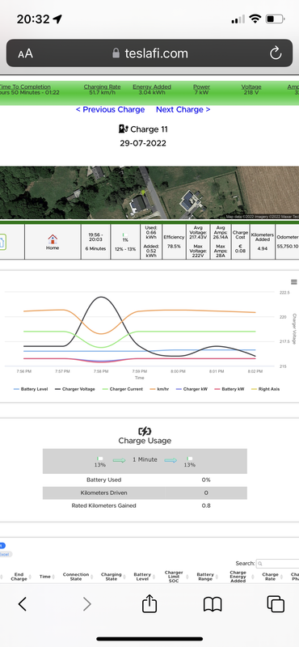Sort table by Connection State column
This screenshot has height=647, width=299.
pos(76,577)
